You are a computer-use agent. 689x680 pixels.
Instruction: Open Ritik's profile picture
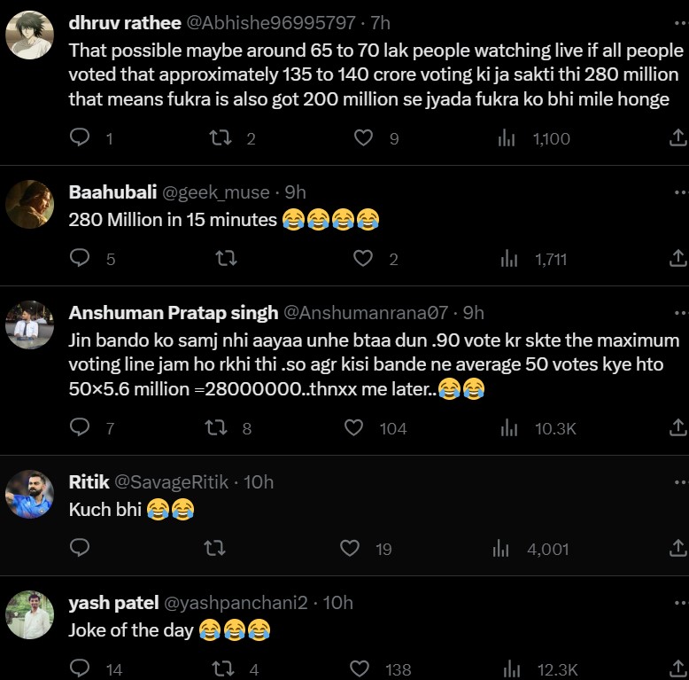pos(29,494)
